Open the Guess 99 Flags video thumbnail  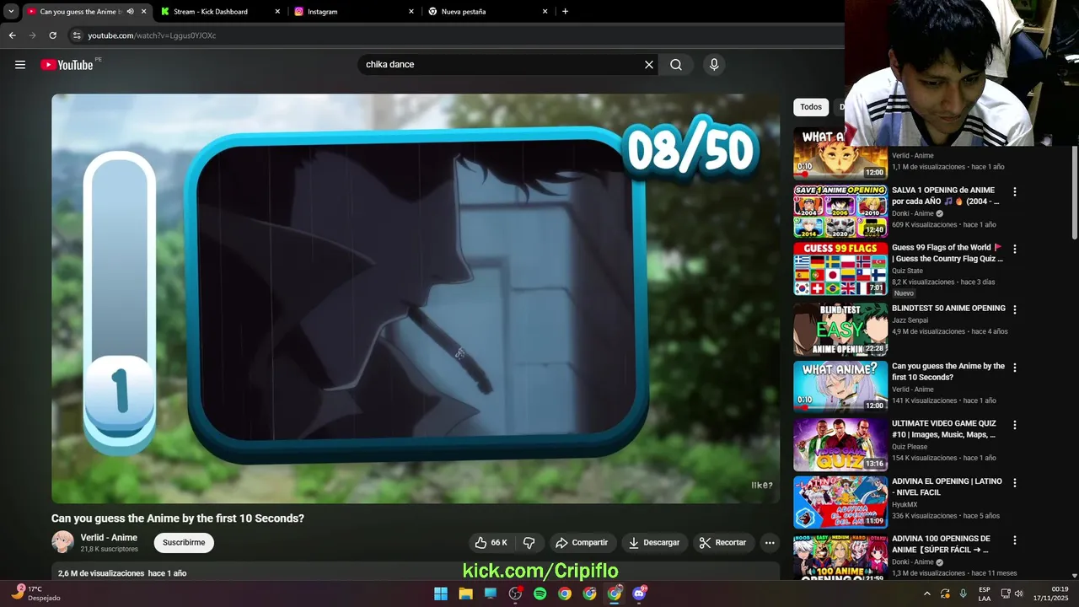coord(840,269)
